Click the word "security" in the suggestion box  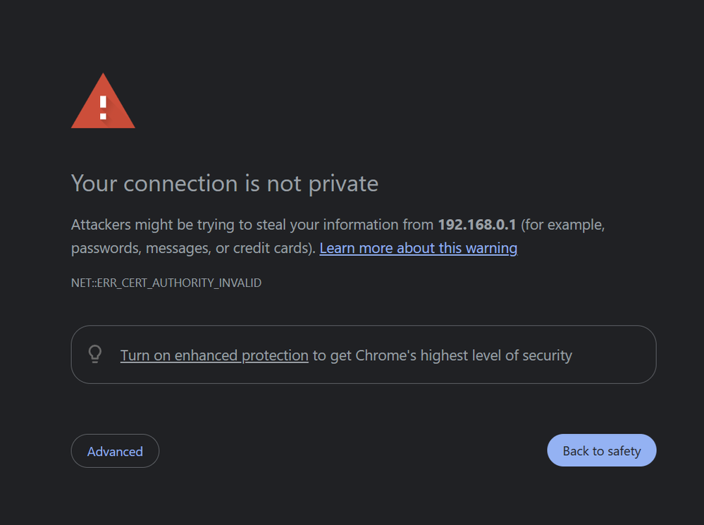pos(546,355)
